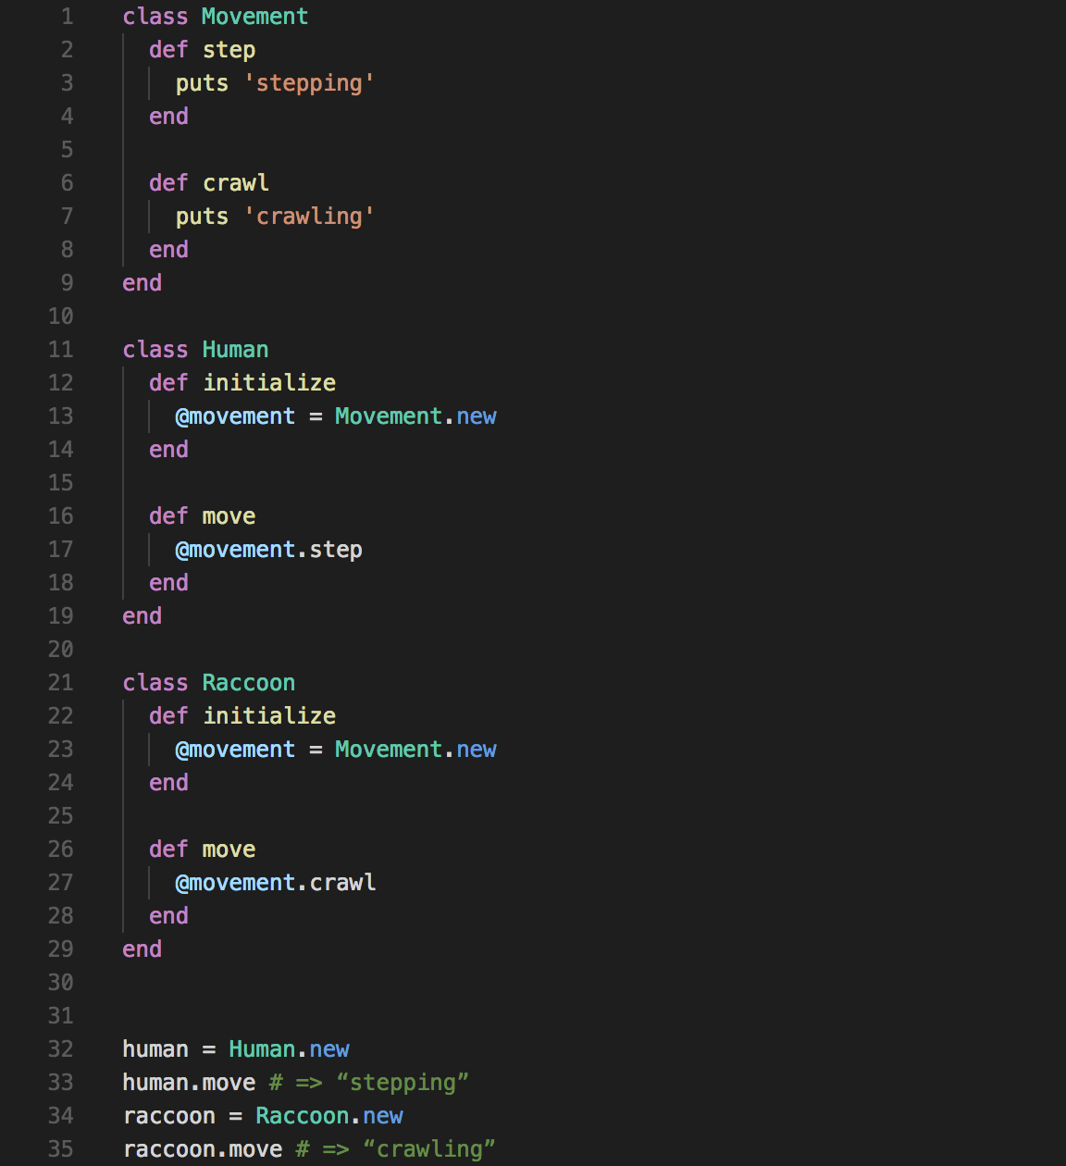The height and width of the screenshot is (1166, 1066).
Task: Click the new call on line 13
Action: click(x=477, y=416)
